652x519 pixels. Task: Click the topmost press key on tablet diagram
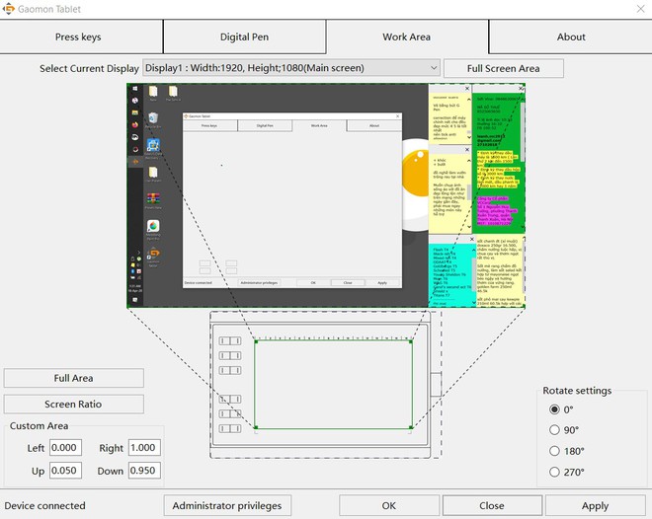230,341
